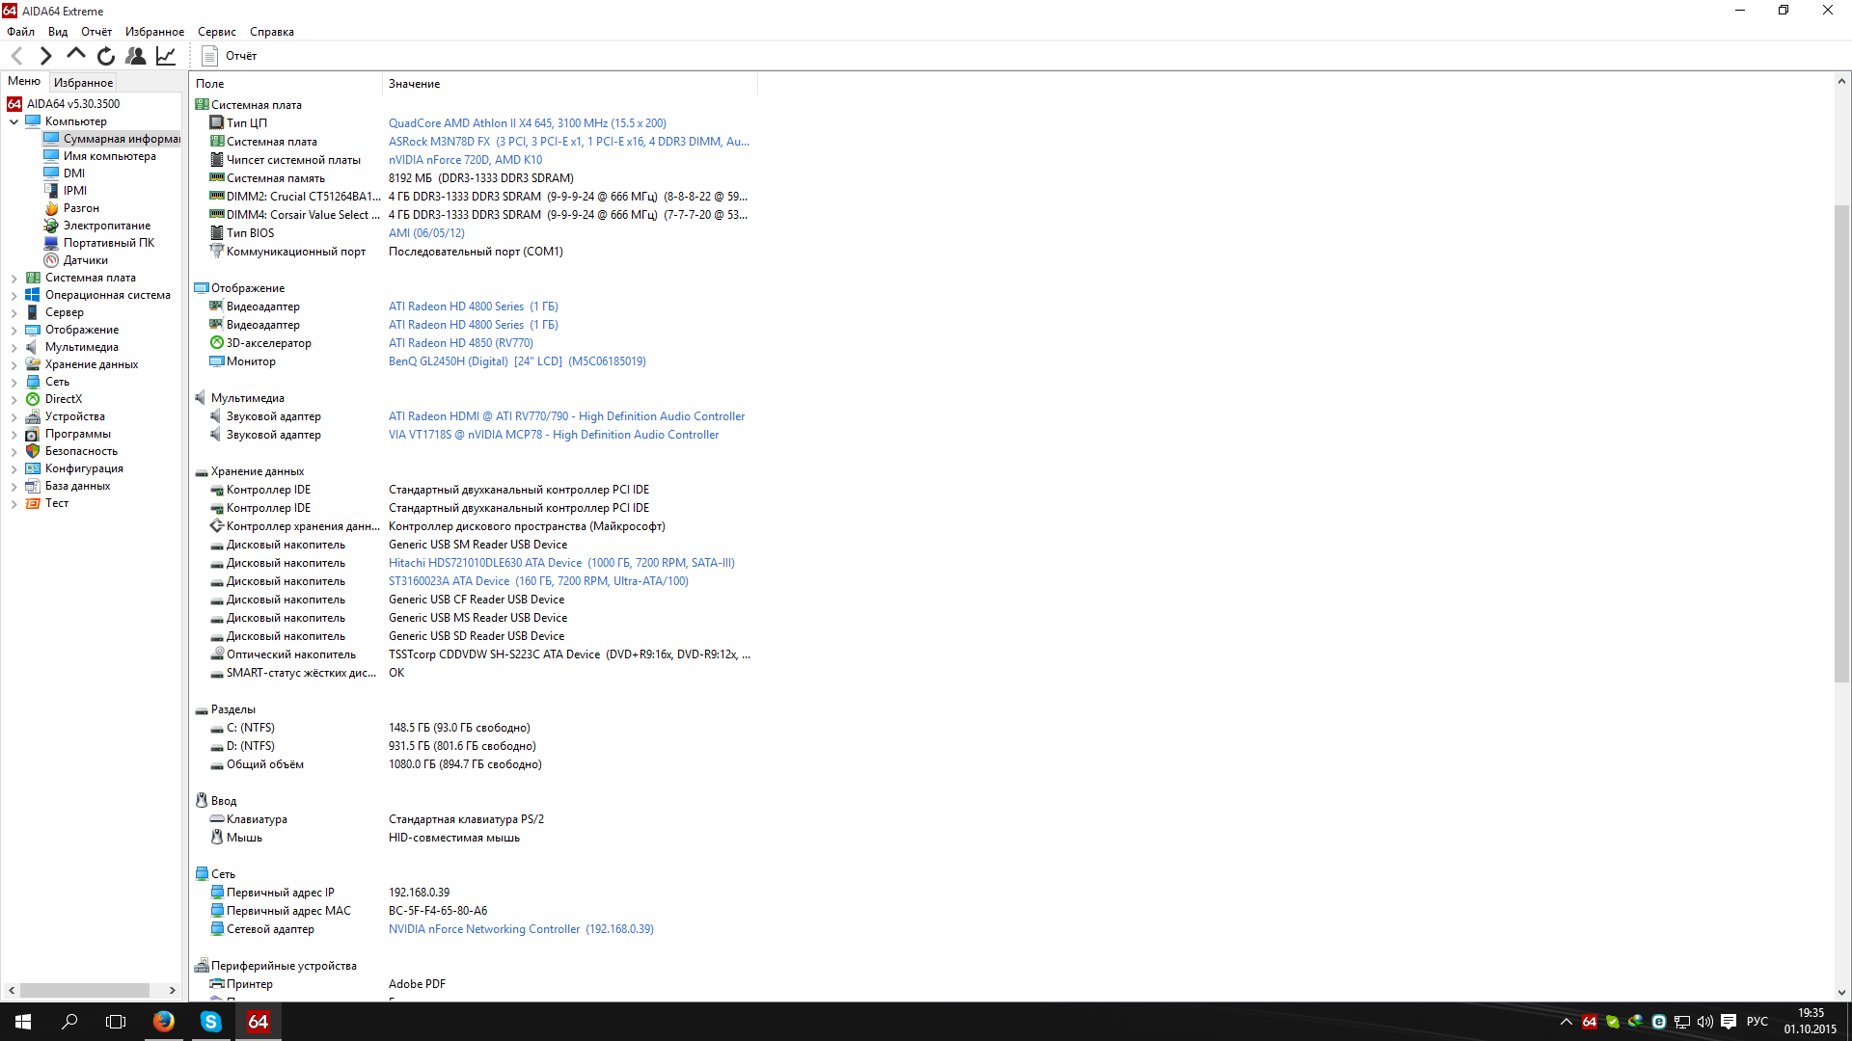Viewport: 1852px width, 1041px height.
Task: Open the NVIDIA nForce Networking Controller link
Action: point(521,929)
